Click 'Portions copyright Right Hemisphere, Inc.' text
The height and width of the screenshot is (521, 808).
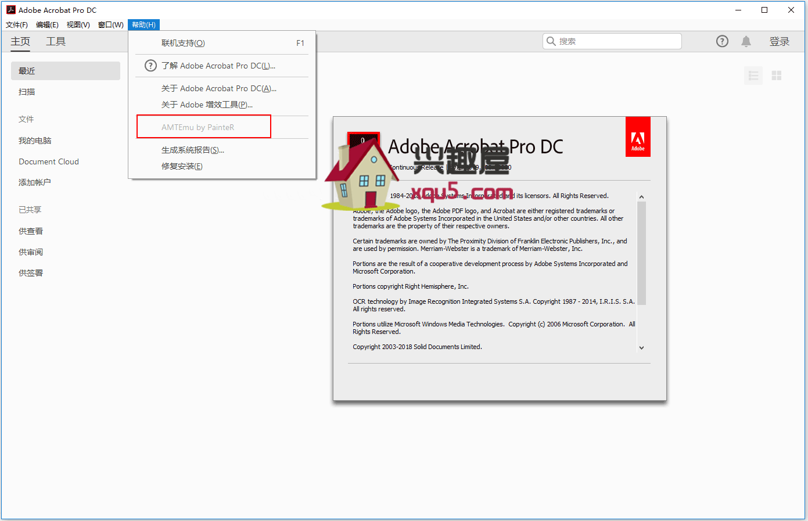[411, 286]
